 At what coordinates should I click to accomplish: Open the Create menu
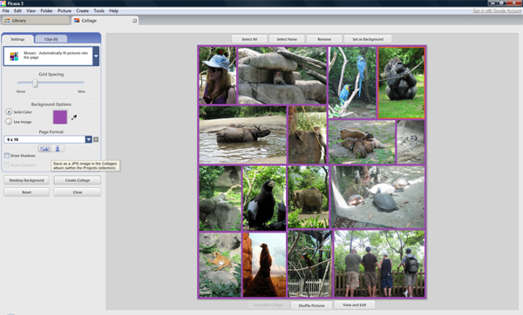point(83,10)
